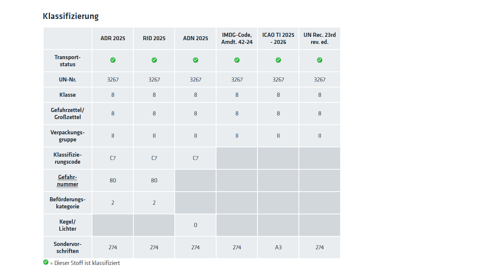The width and height of the screenshot is (484, 272).
Task: Click the ADN 2025 transport status checkmark
Action: click(x=196, y=60)
